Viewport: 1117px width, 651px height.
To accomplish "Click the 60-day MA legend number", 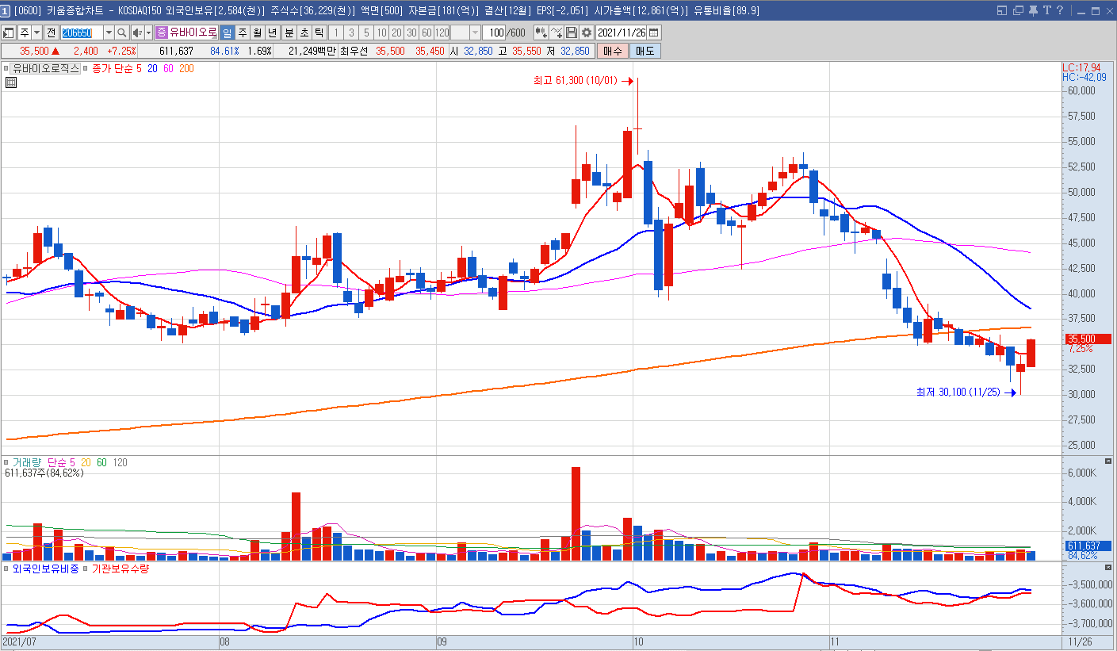I will (x=168, y=69).
